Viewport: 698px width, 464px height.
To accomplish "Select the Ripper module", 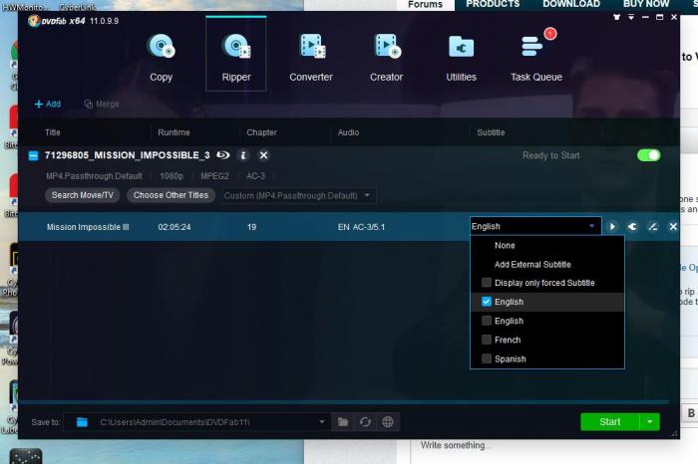I will click(236, 54).
